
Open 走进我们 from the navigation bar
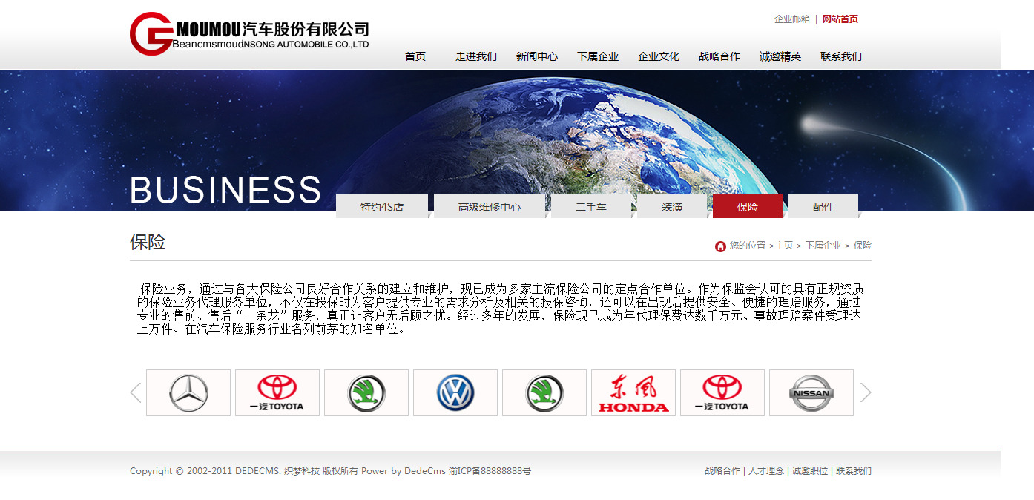[476, 56]
